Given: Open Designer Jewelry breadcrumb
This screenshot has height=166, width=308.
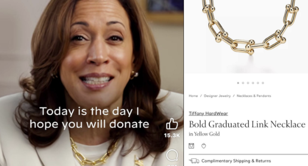Looking at the screenshot, I should (x=217, y=96).
